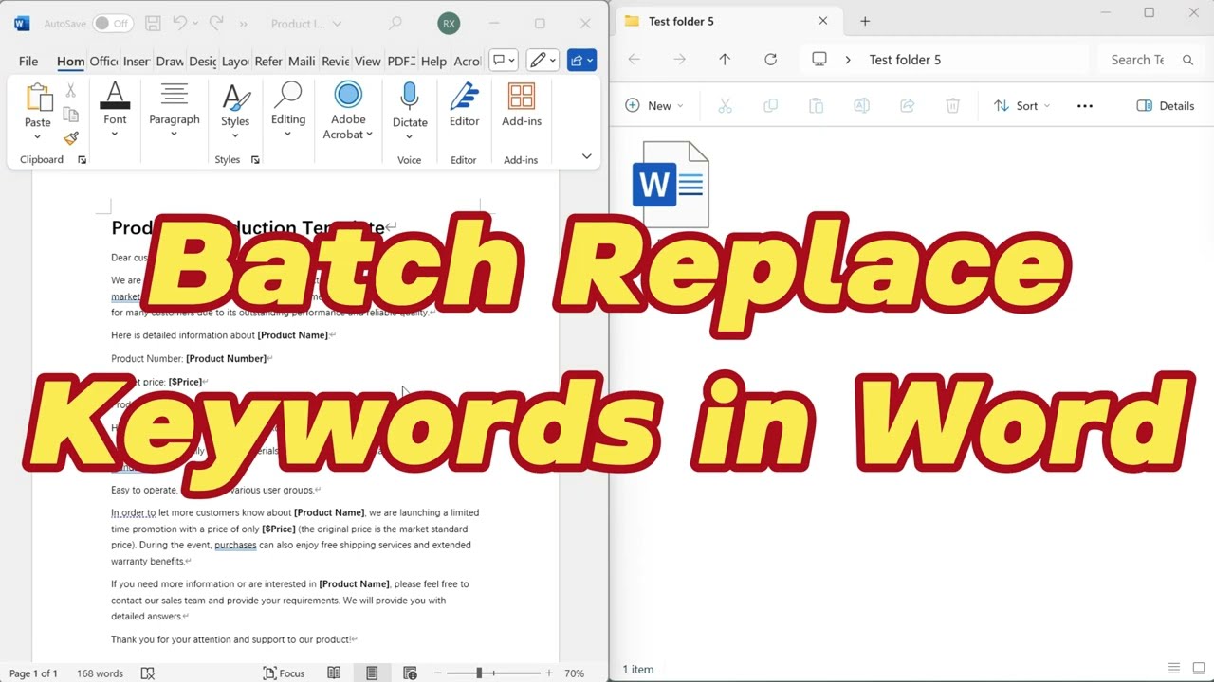Switch to the Layout ribbon tab
Viewport: 1214px width, 682px height.
[x=234, y=61]
